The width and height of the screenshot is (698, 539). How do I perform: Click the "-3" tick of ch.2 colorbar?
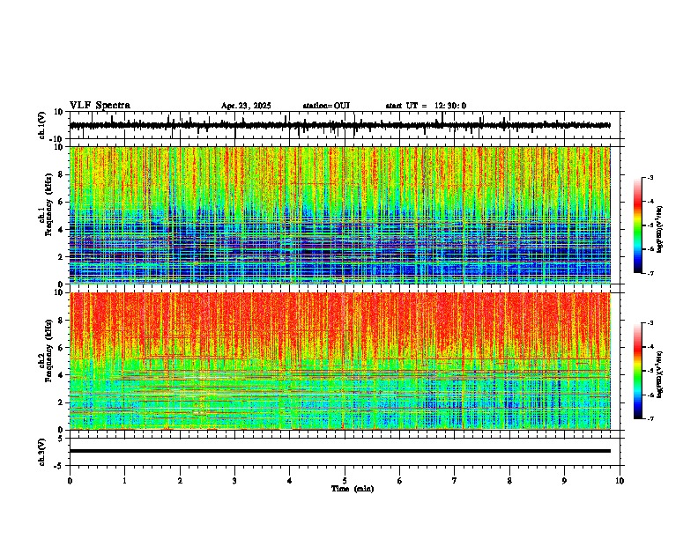(x=650, y=323)
